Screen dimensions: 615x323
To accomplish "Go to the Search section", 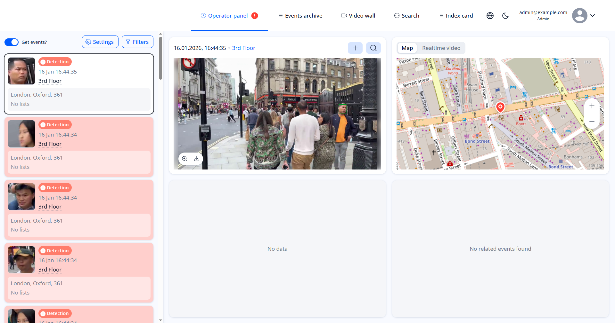I will click(406, 15).
